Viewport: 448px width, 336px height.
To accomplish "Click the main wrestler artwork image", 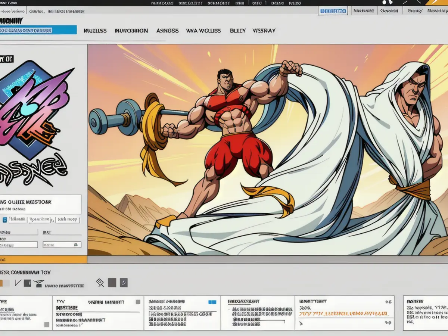I will [x=268, y=150].
